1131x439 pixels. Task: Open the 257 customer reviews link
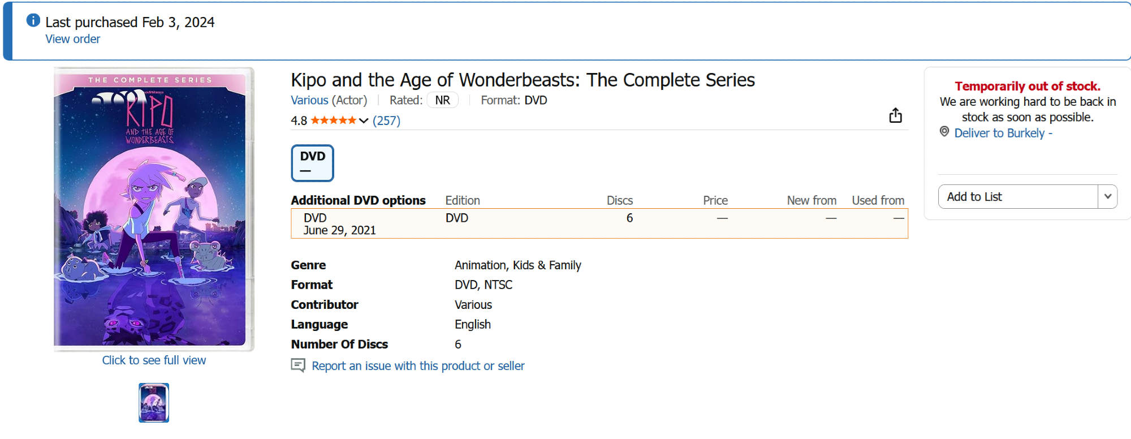(x=386, y=120)
